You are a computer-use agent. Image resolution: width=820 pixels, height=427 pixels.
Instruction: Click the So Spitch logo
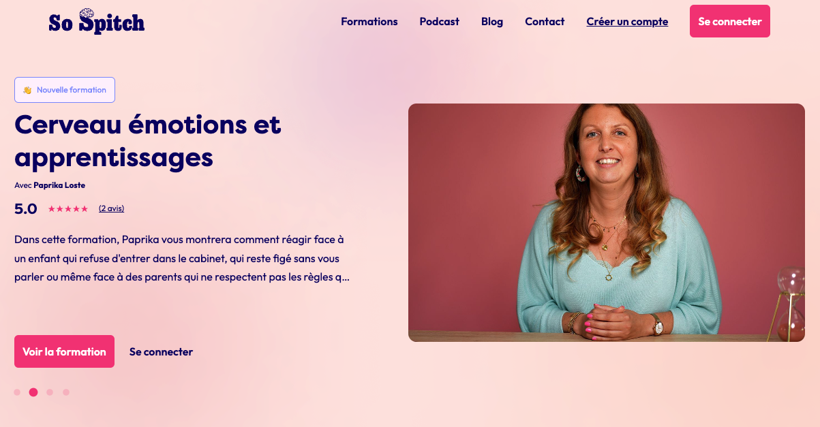tap(97, 21)
